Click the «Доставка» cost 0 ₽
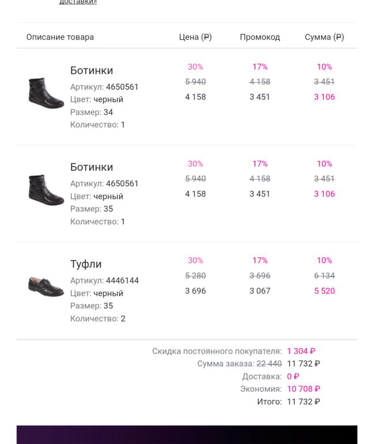This screenshot has width=374, height=444. (293, 377)
